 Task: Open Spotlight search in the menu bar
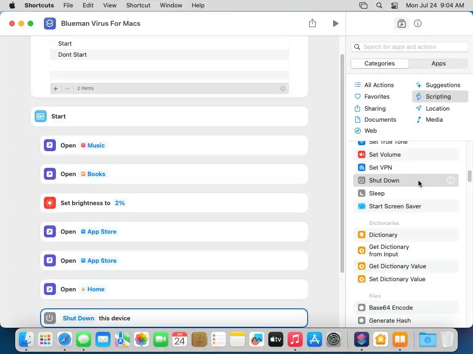[x=379, y=6]
